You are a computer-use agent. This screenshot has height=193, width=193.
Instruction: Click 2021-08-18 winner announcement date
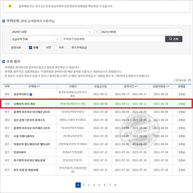point(161,104)
